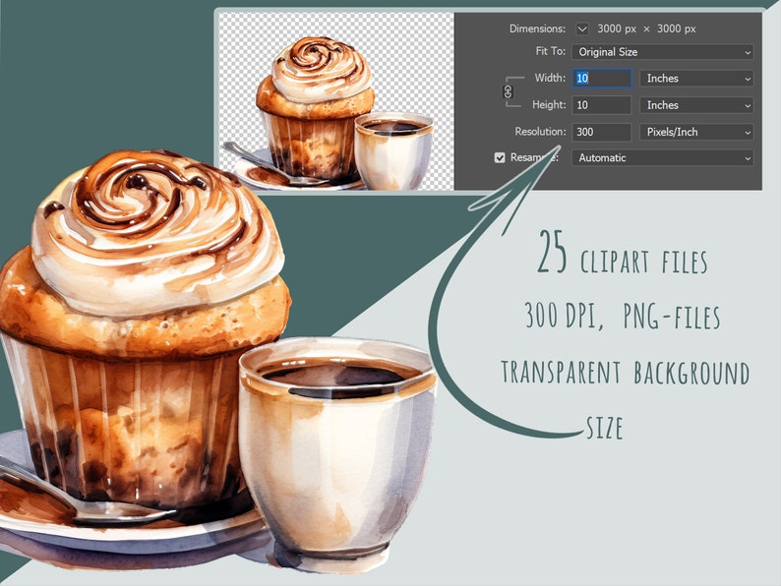Open the Width units Inches dropdown
781x586 pixels.
(696, 79)
